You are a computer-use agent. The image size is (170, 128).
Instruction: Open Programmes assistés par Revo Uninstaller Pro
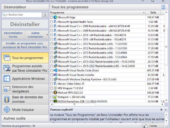25,68
